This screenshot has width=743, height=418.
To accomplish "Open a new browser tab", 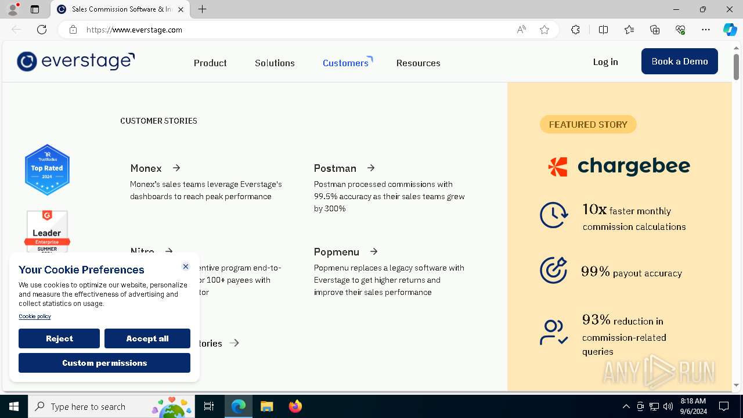I will pyautogui.click(x=202, y=9).
